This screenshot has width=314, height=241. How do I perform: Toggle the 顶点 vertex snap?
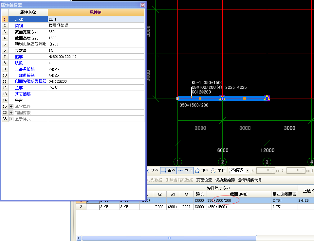point(202,170)
